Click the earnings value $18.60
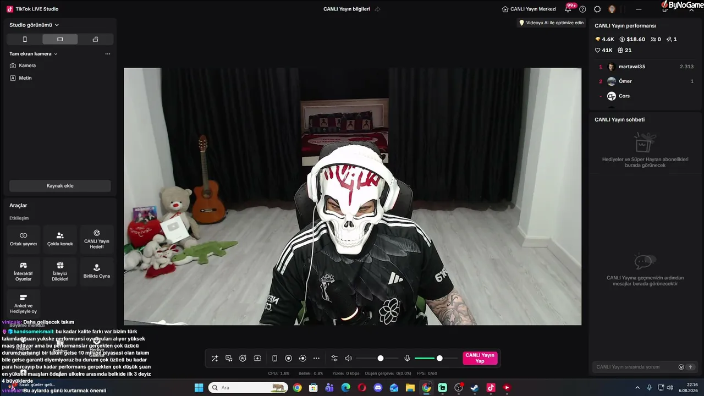This screenshot has height=396, width=704. click(632, 40)
